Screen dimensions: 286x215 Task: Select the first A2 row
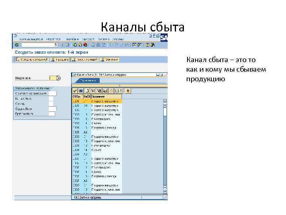pyautogui.click(x=97, y=132)
